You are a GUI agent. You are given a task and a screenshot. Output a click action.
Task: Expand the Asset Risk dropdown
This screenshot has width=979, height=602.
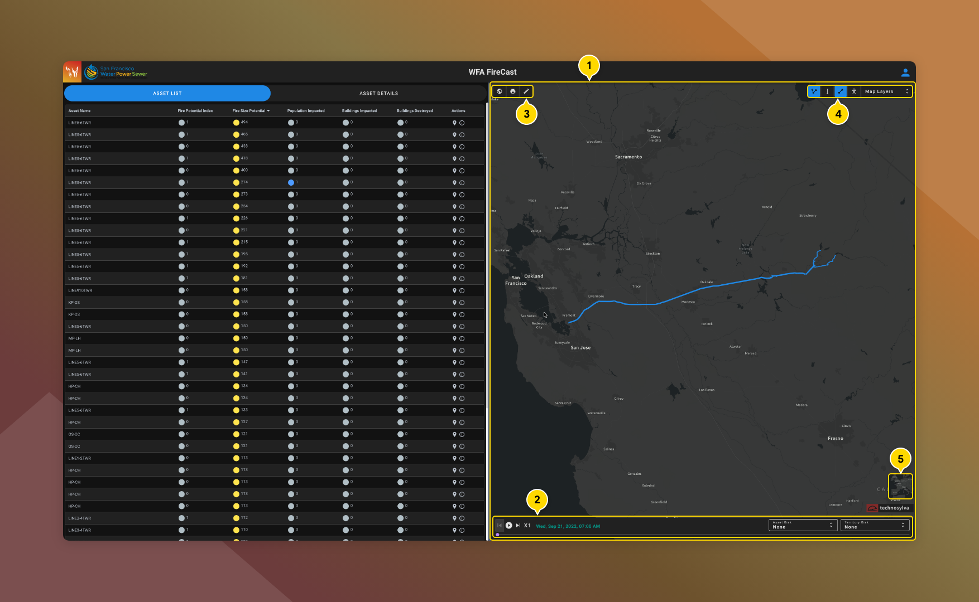803,525
